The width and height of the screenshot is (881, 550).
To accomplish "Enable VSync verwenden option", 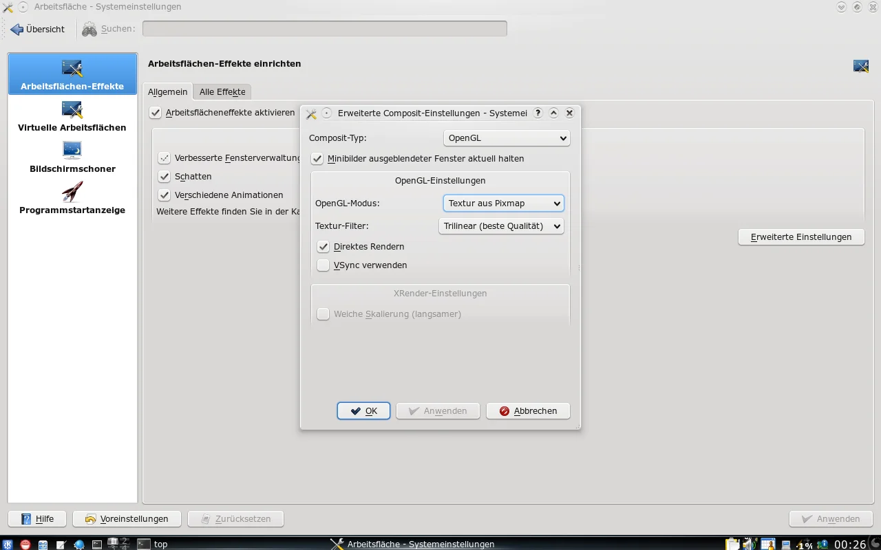I will pyautogui.click(x=323, y=265).
